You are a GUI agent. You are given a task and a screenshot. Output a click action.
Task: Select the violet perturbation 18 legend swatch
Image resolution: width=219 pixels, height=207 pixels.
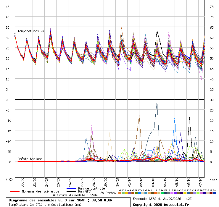point(175,193)
